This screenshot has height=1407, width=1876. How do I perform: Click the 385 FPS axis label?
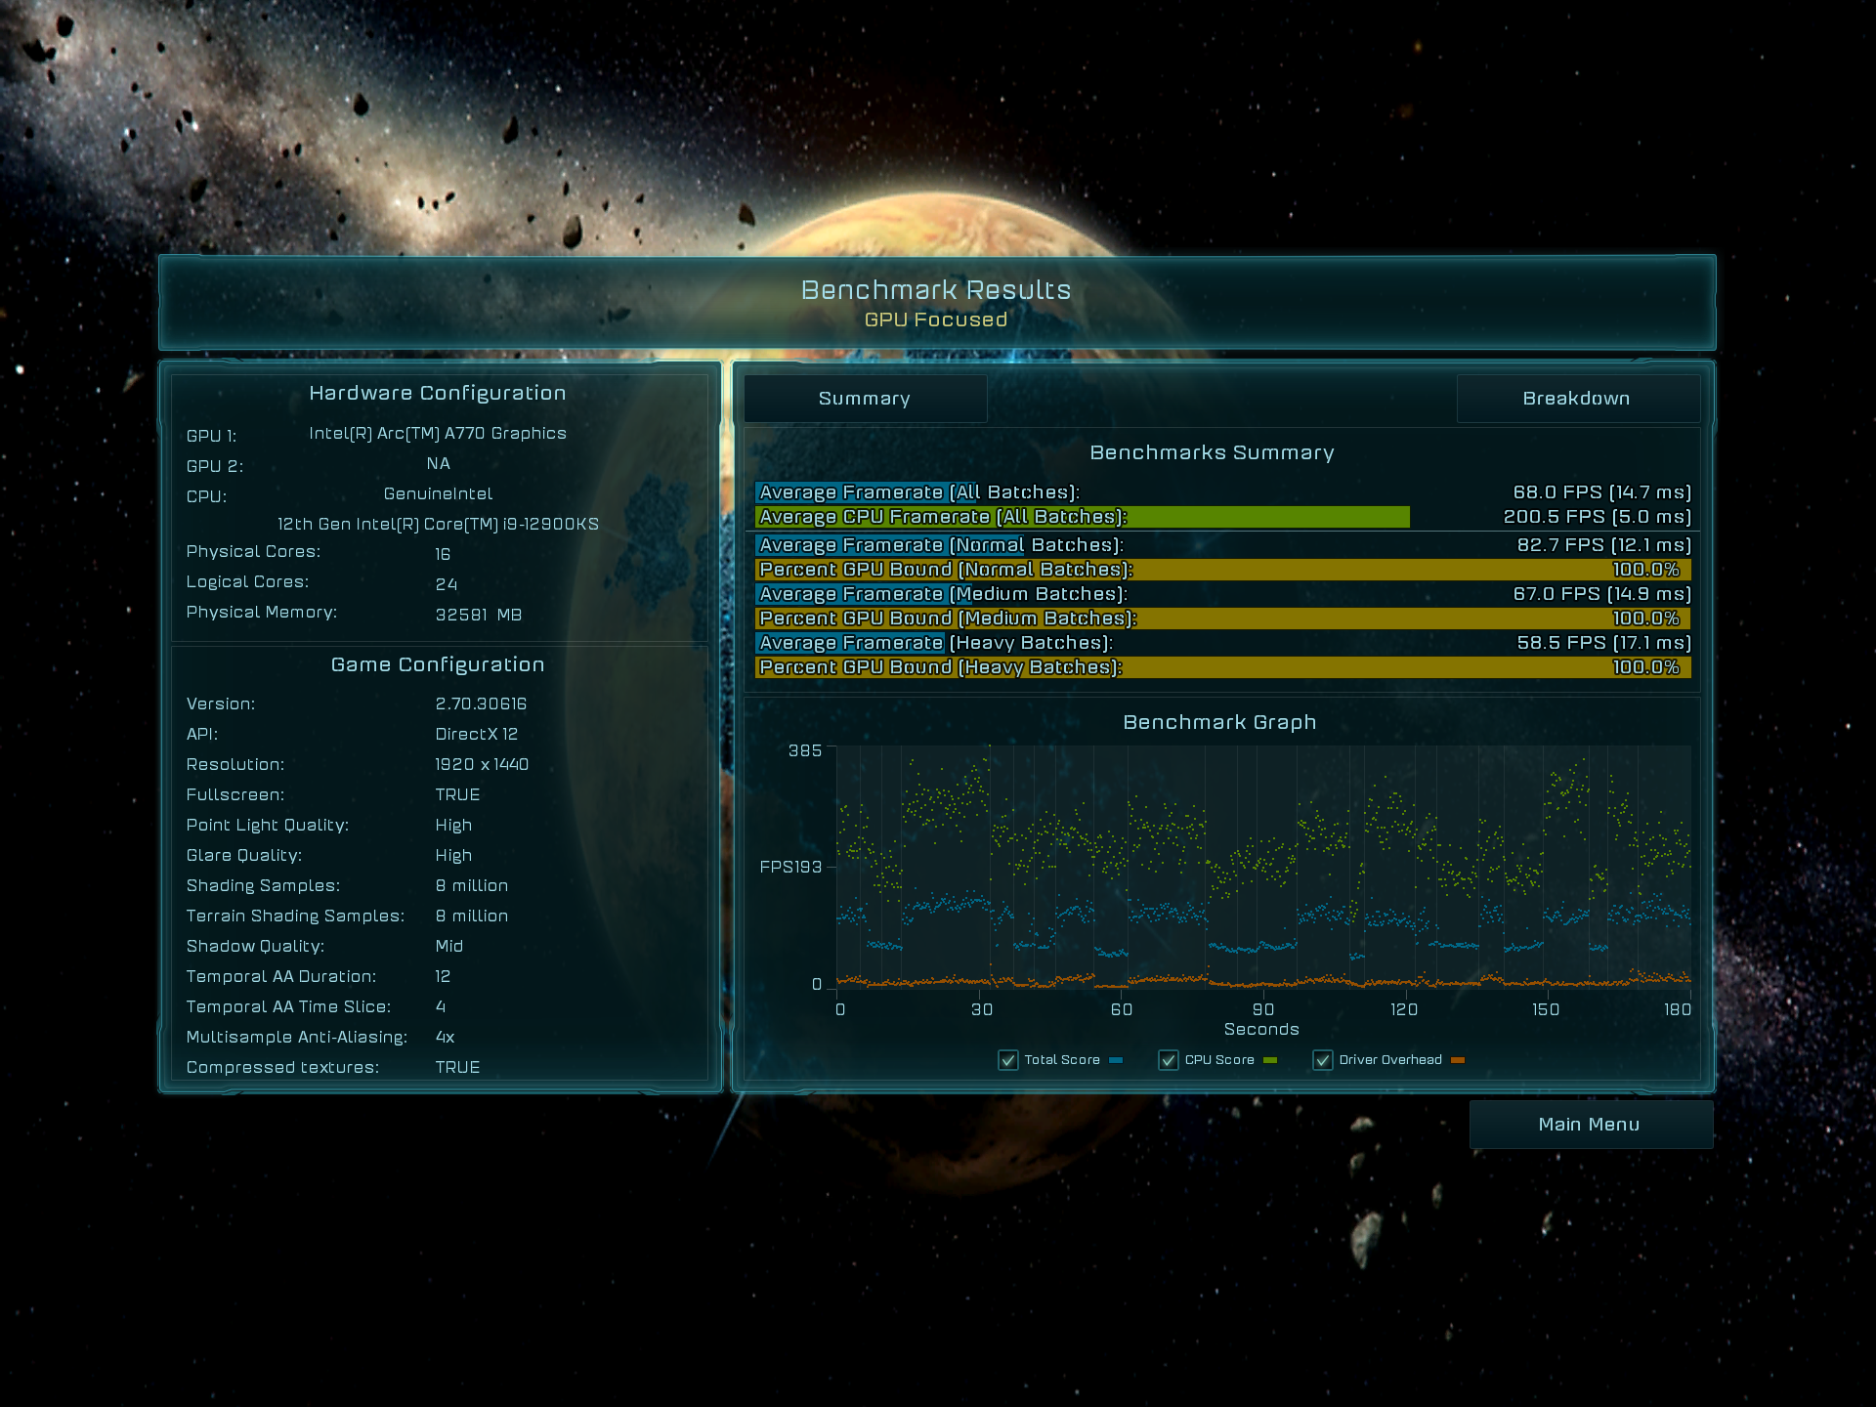pos(805,750)
